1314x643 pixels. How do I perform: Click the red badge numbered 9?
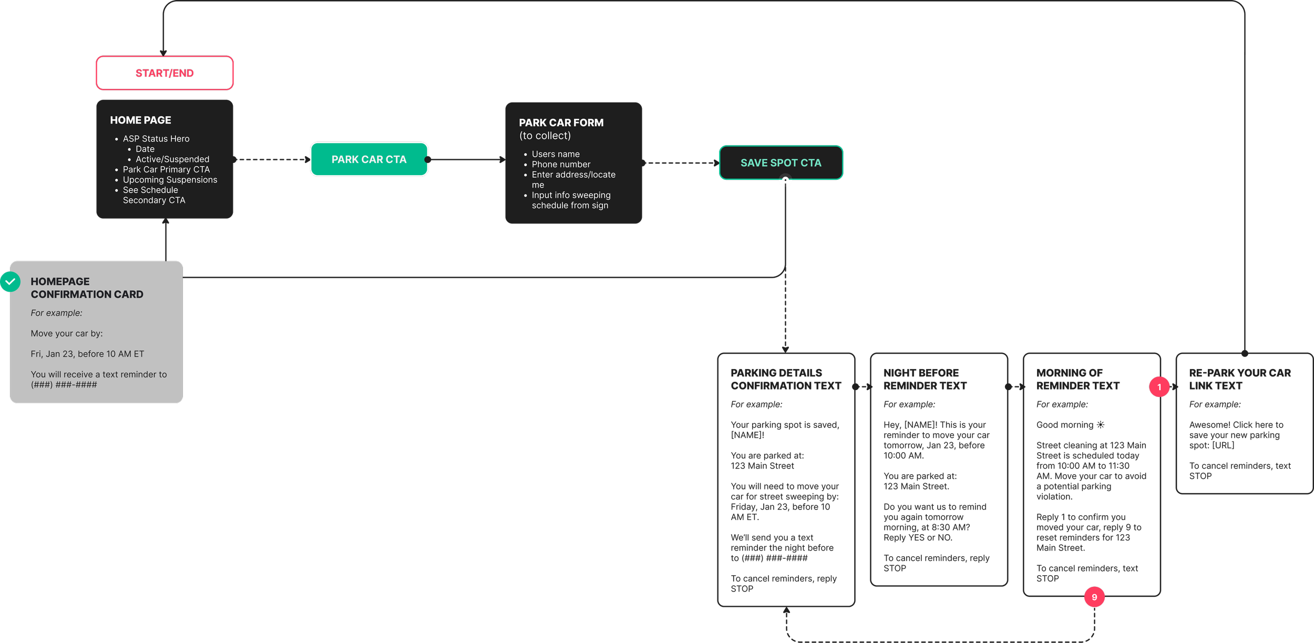pyautogui.click(x=1094, y=597)
